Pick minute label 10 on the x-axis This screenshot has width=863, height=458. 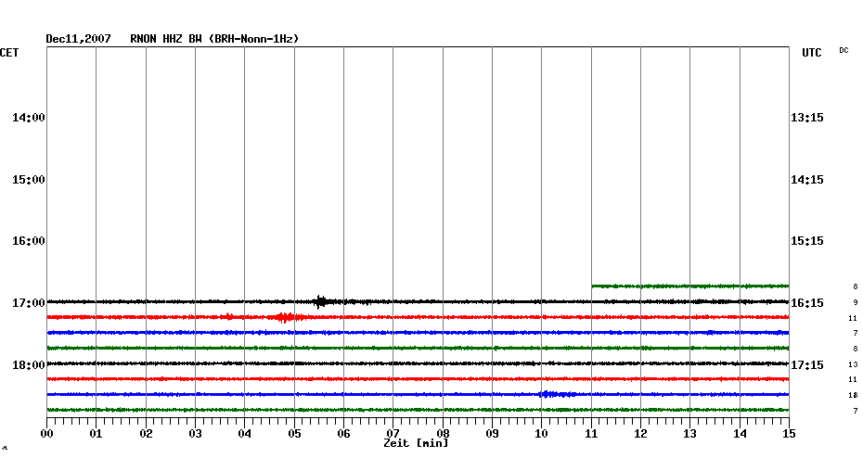click(542, 434)
